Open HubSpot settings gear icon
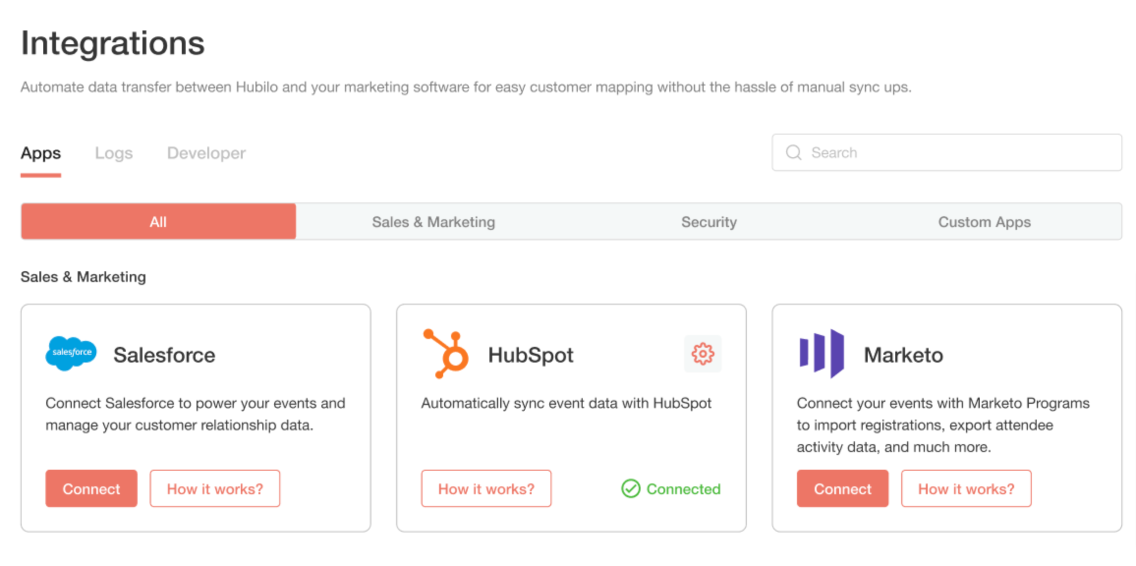1136x566 pixels. tap(703, 354)
